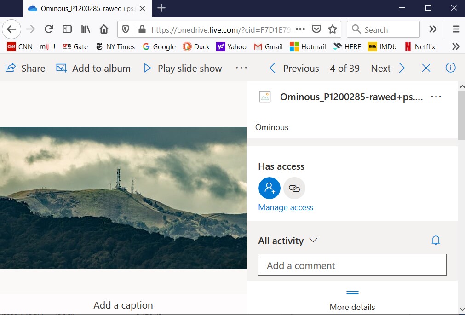Open the Netflix bookmark
The image size is (465, 315).
point(420,46)
